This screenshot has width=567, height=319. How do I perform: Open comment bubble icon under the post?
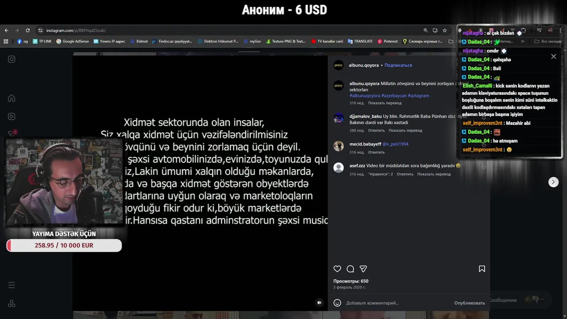(350, 269)
